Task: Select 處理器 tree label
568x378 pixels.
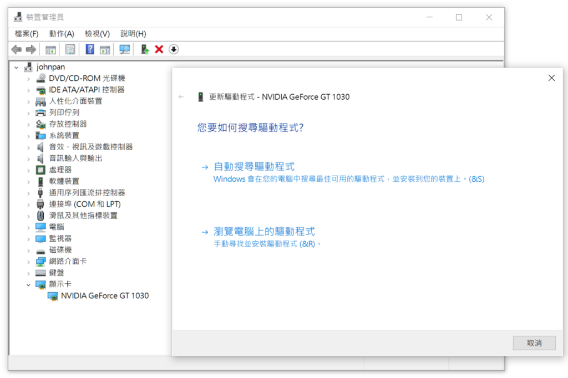Action: (60, 170)
